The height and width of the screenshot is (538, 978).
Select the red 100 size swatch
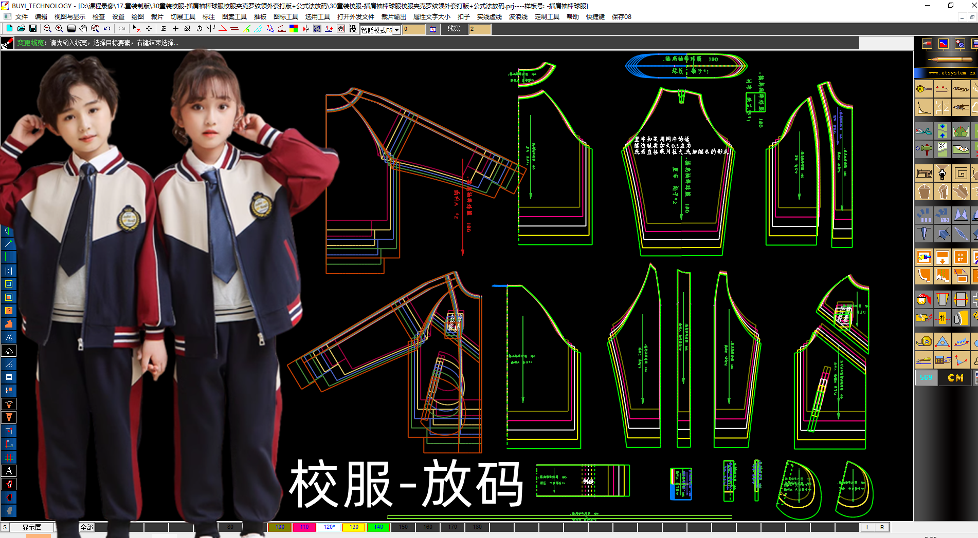pos(280,527)
